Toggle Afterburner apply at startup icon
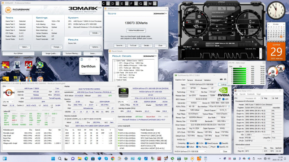 click(195, 44)
